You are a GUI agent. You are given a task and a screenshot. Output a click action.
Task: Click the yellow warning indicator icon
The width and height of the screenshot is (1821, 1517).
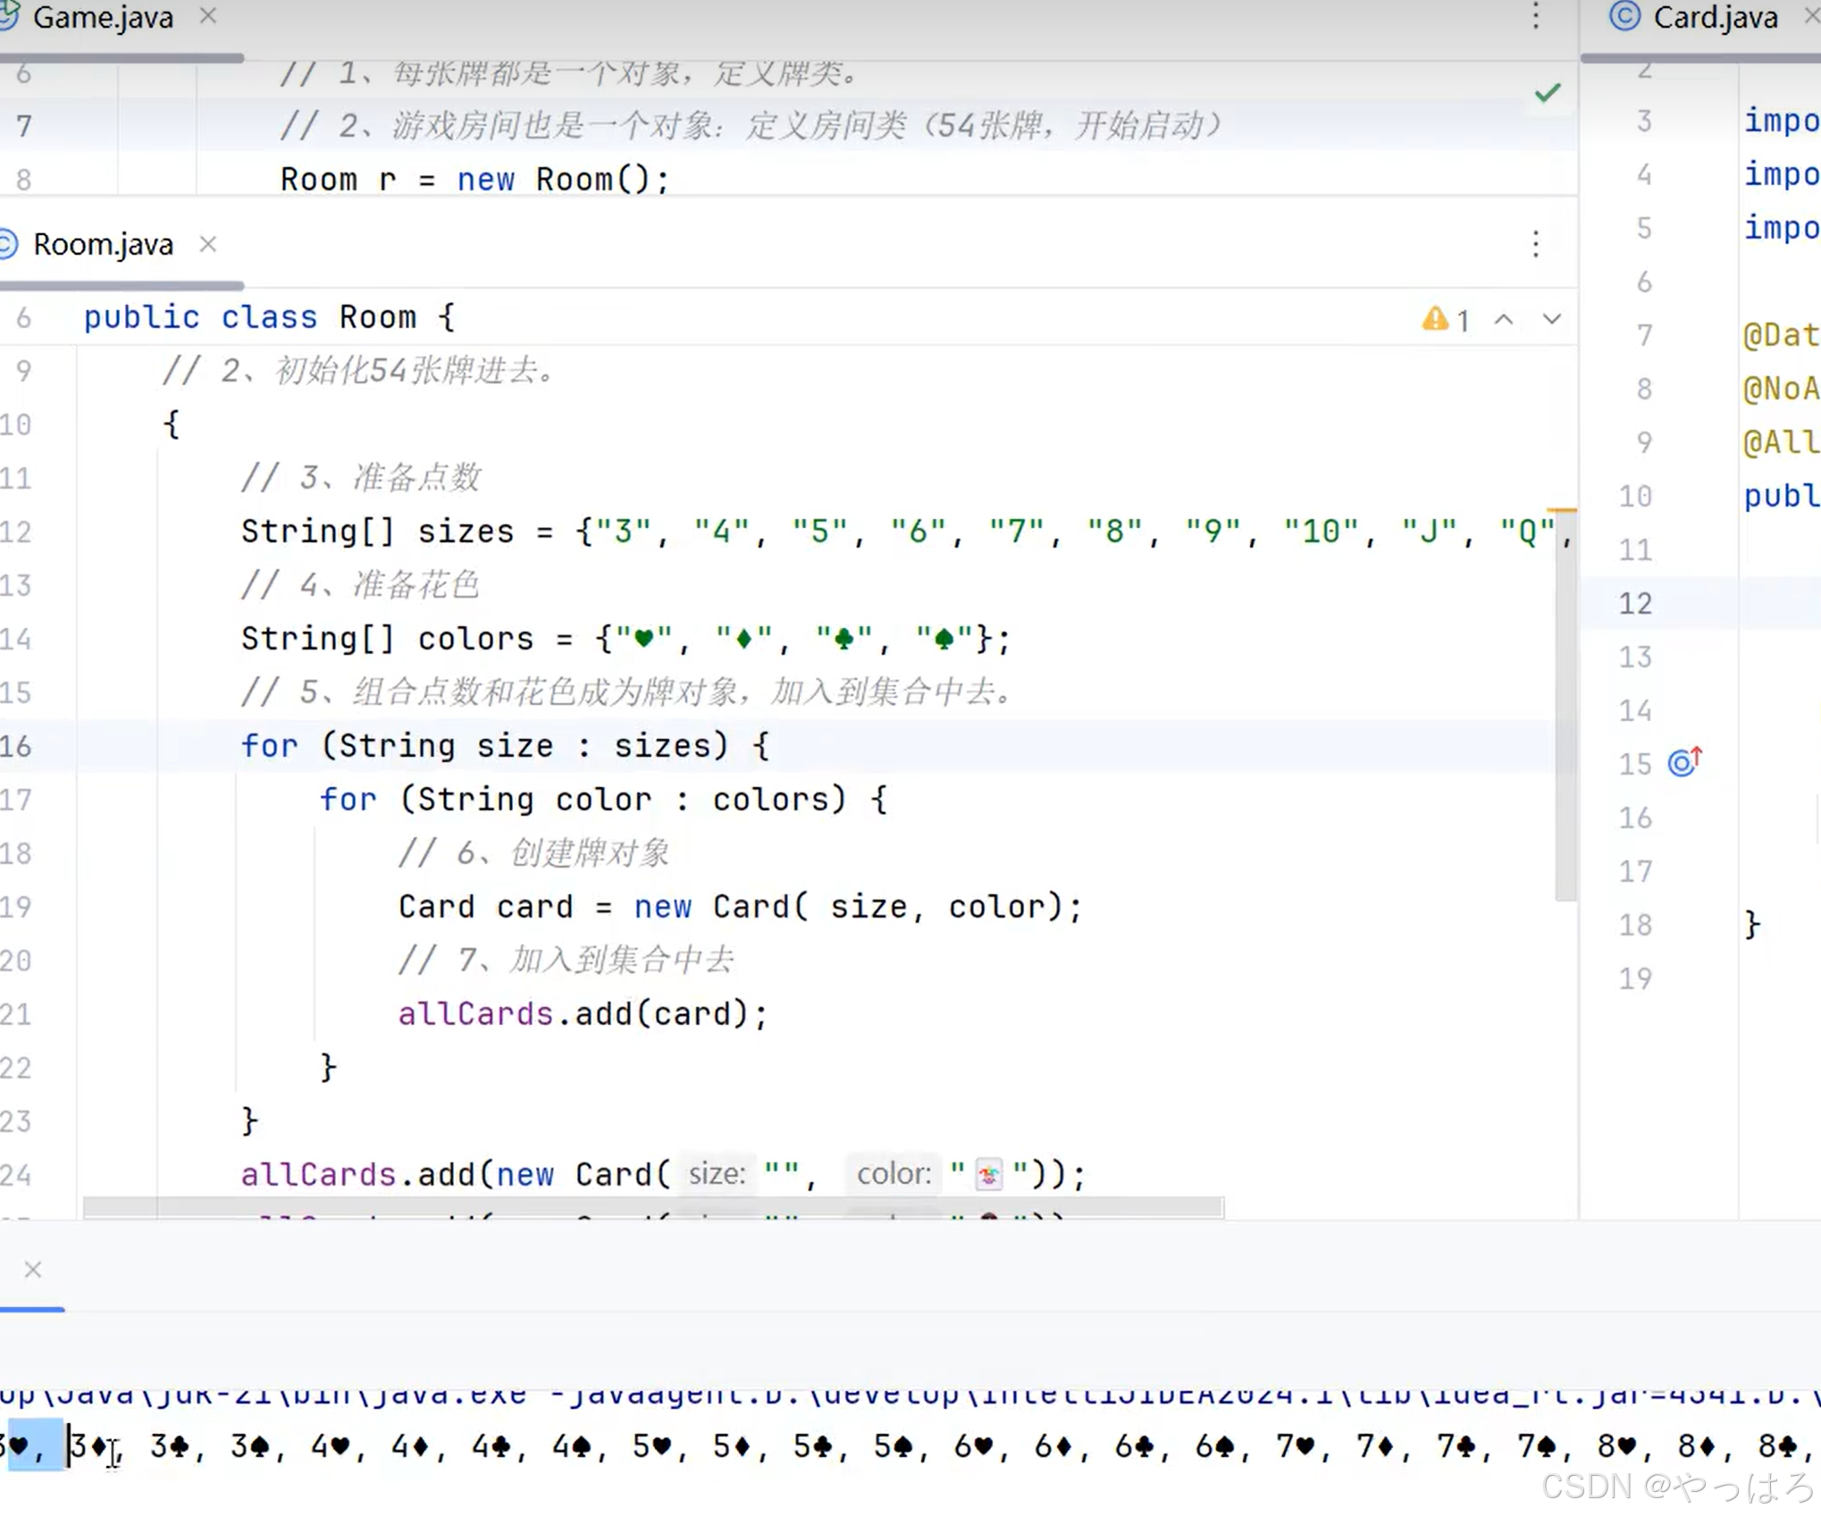click(1435, 319)
